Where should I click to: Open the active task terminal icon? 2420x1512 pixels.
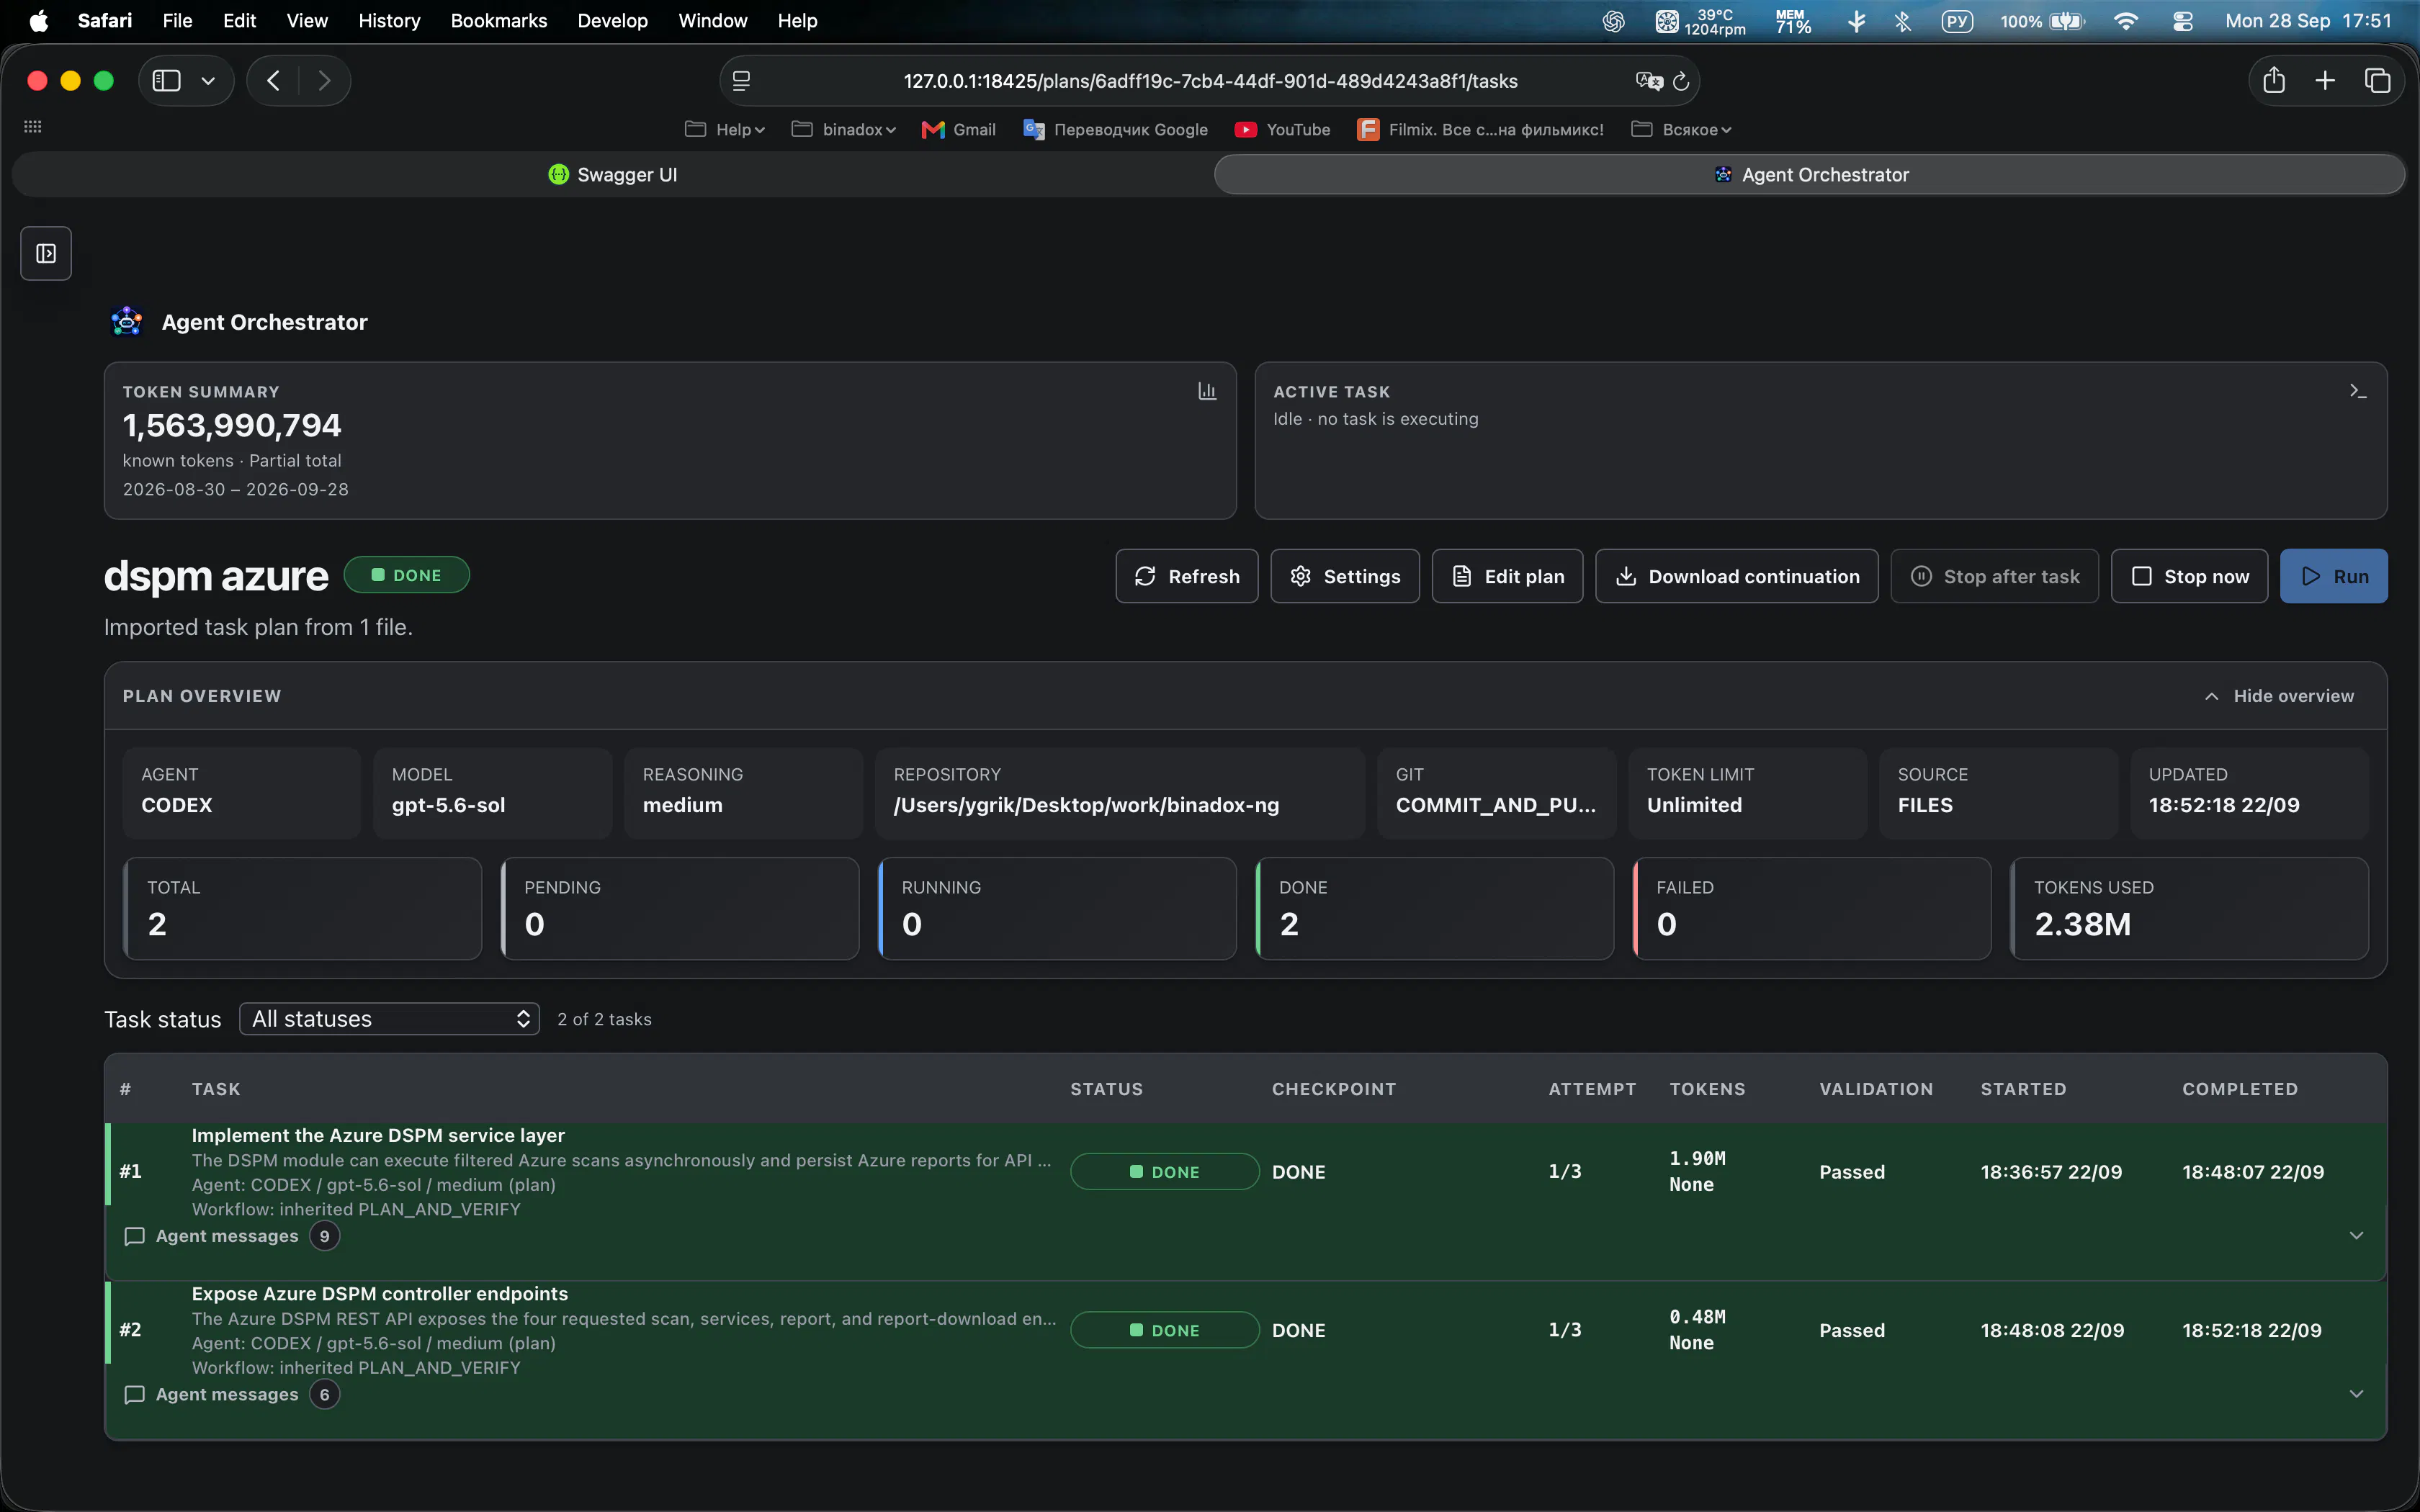coord(2358,391)
